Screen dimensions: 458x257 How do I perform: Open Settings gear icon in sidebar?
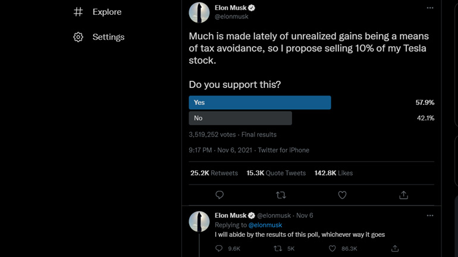tap(78, 37)
